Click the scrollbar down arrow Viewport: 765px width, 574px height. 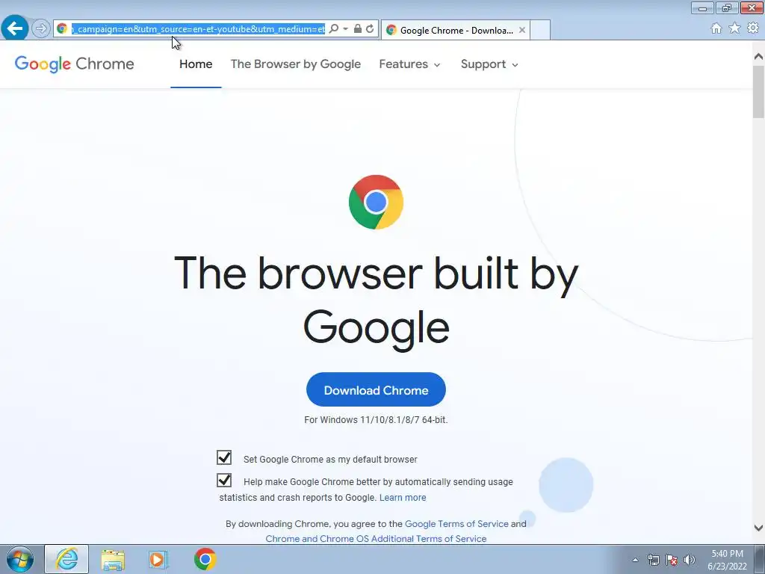pyautogui.click(x=758, y=528)
